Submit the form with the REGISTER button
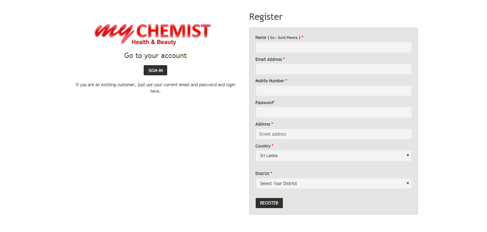Screen dimensions: 487x232 269,203
